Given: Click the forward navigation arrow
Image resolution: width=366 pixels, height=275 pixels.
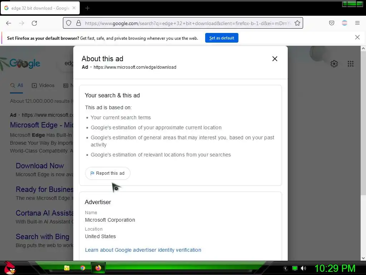Looking at the screenshot, I should 21,23.
